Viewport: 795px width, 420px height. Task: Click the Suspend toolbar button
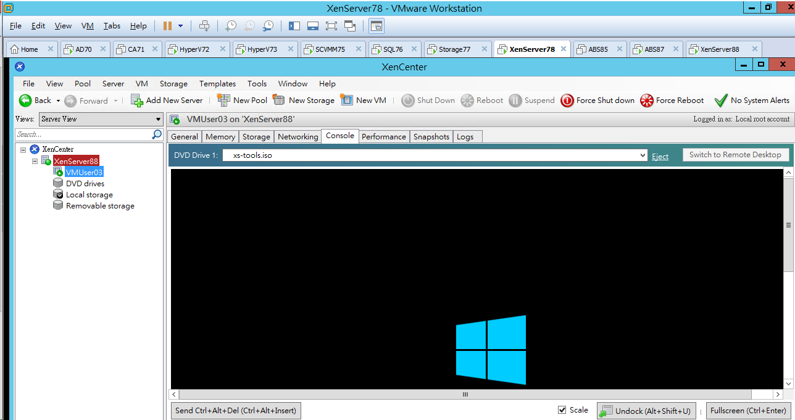pyautogui.click(x=532, y=101)
